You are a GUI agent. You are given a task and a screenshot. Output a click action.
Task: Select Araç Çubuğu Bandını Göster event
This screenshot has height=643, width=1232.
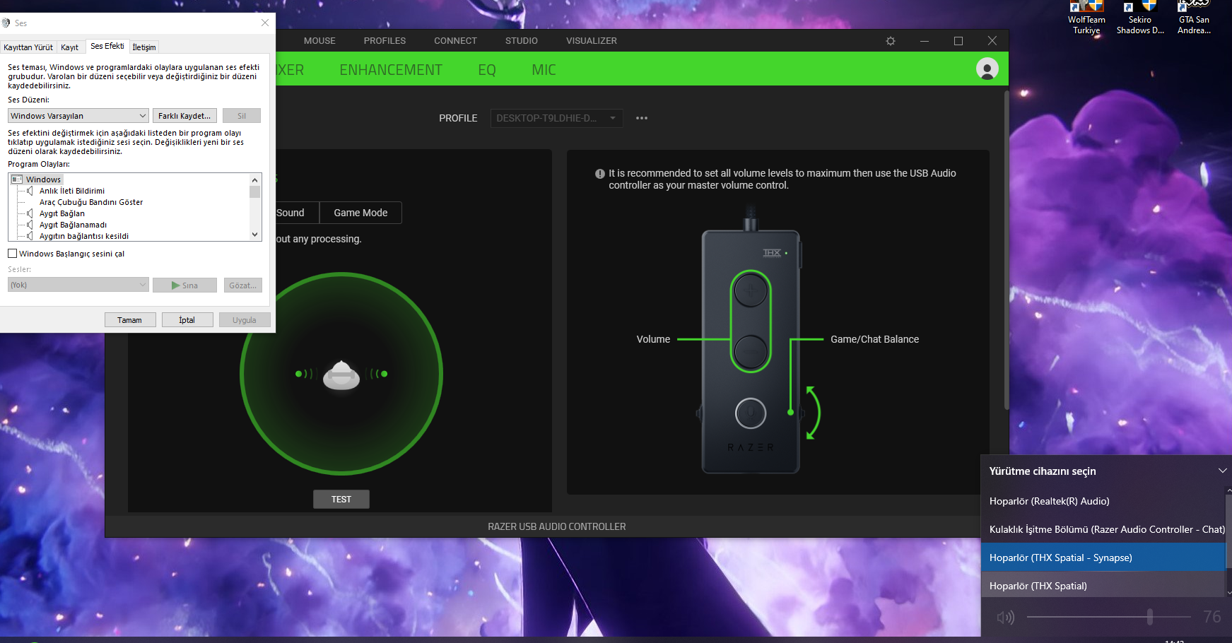point(91,202)
